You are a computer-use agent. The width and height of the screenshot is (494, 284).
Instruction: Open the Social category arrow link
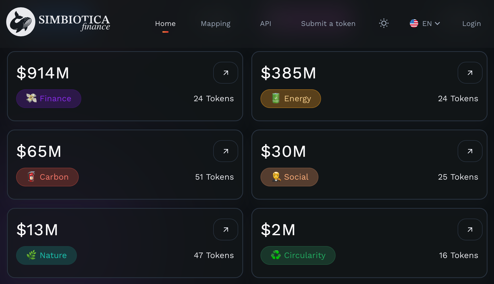tap(470, 151)
